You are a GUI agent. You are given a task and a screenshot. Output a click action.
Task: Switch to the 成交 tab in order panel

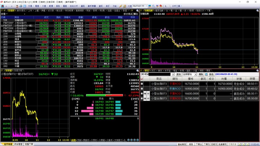(153, 71)
